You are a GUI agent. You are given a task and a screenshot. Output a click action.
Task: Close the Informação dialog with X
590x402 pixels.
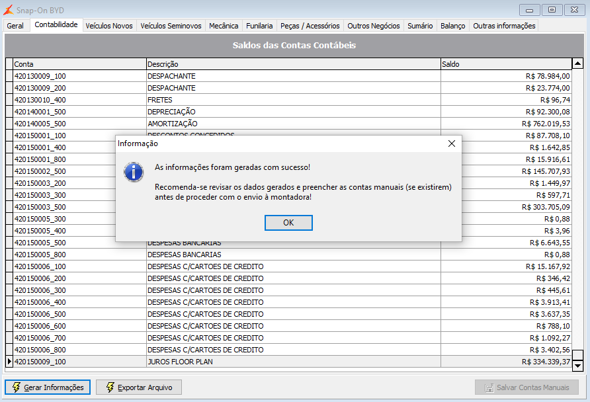452,143
